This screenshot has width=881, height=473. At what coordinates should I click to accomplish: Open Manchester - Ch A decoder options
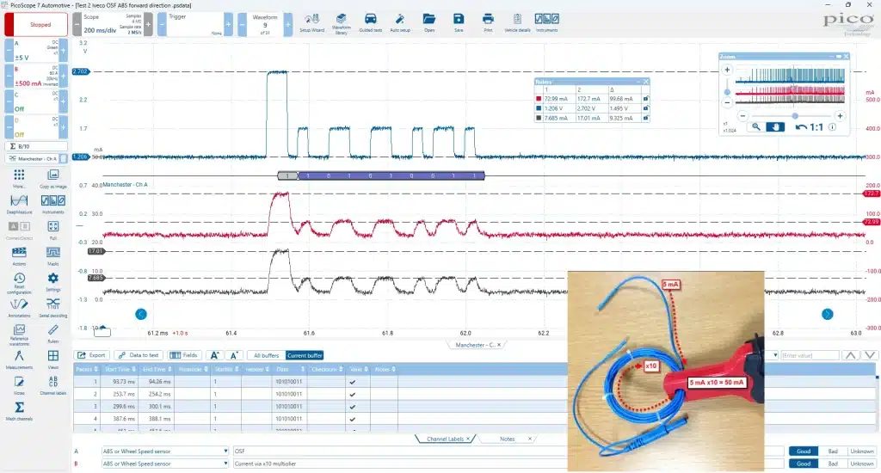click(33, 159)
